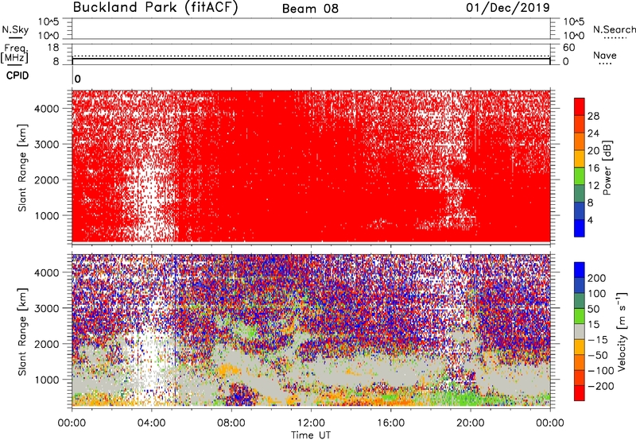Screen dimensions: 636x440
Task: Click the Beam 08 label
Action: point(310,9)
